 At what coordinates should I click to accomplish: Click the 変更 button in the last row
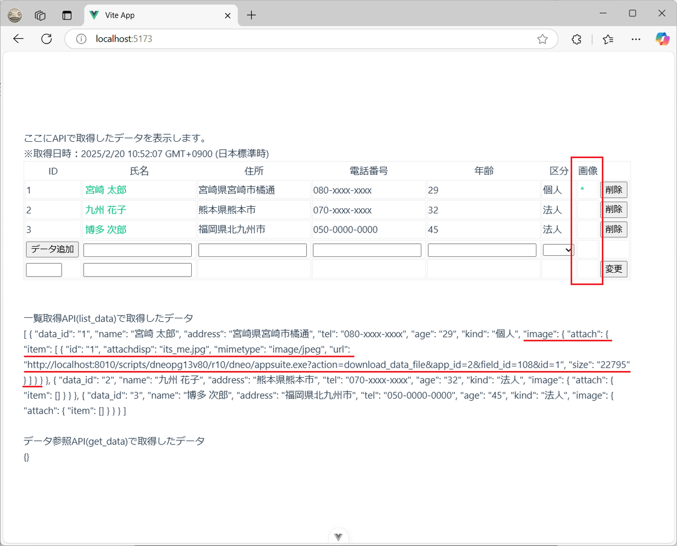(x=614, y=269)
